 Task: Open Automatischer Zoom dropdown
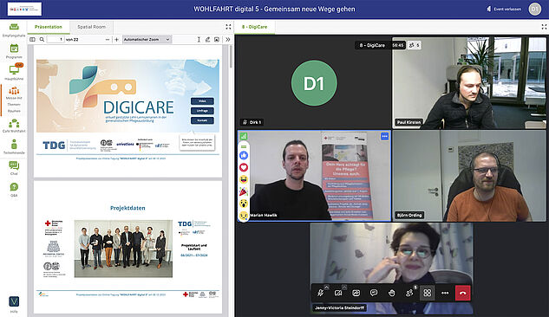pyautogui.click(x=147, y=40)
